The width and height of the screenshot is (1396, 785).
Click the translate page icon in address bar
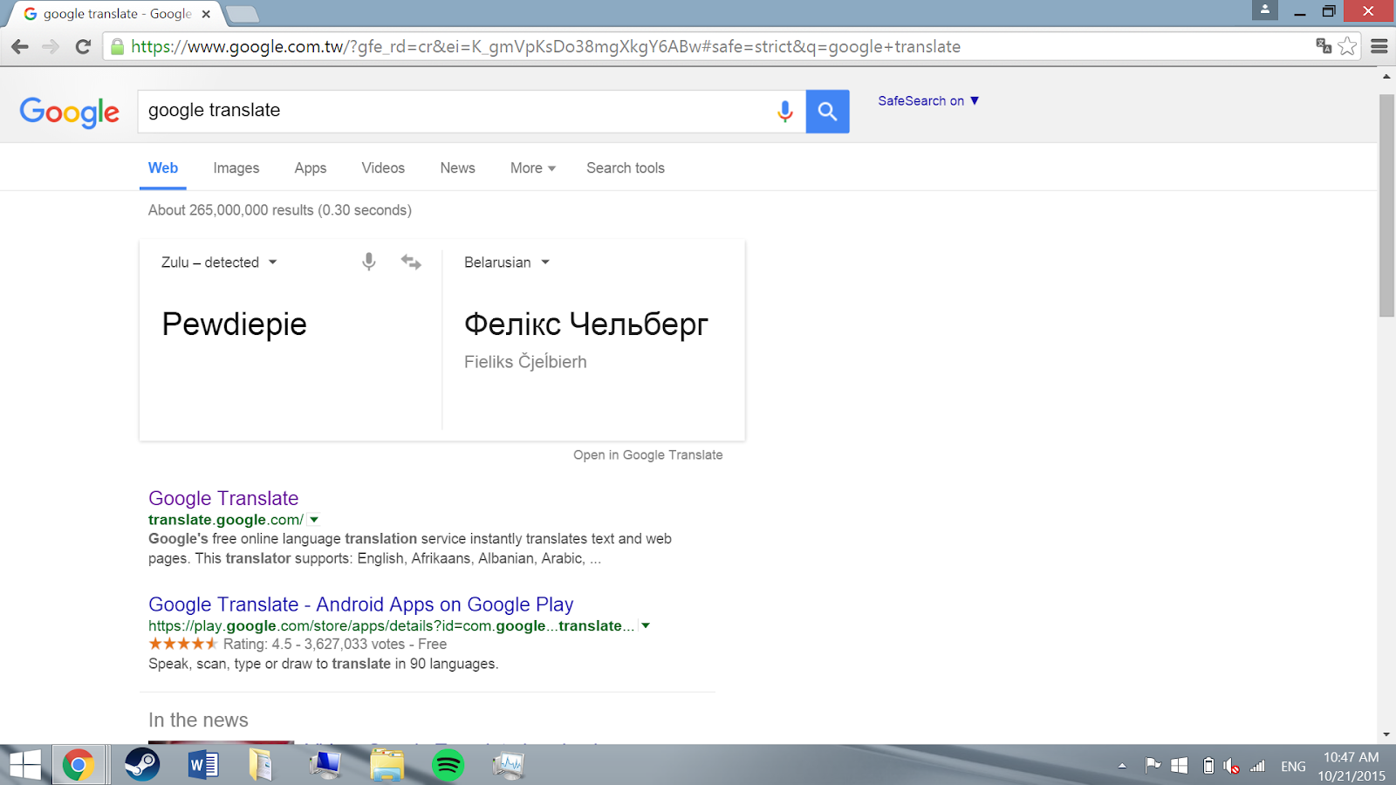point(1324,46)
